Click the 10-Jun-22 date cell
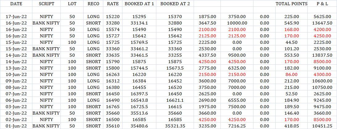The width and height of the screenshot is (337, 129). point(16,74)
